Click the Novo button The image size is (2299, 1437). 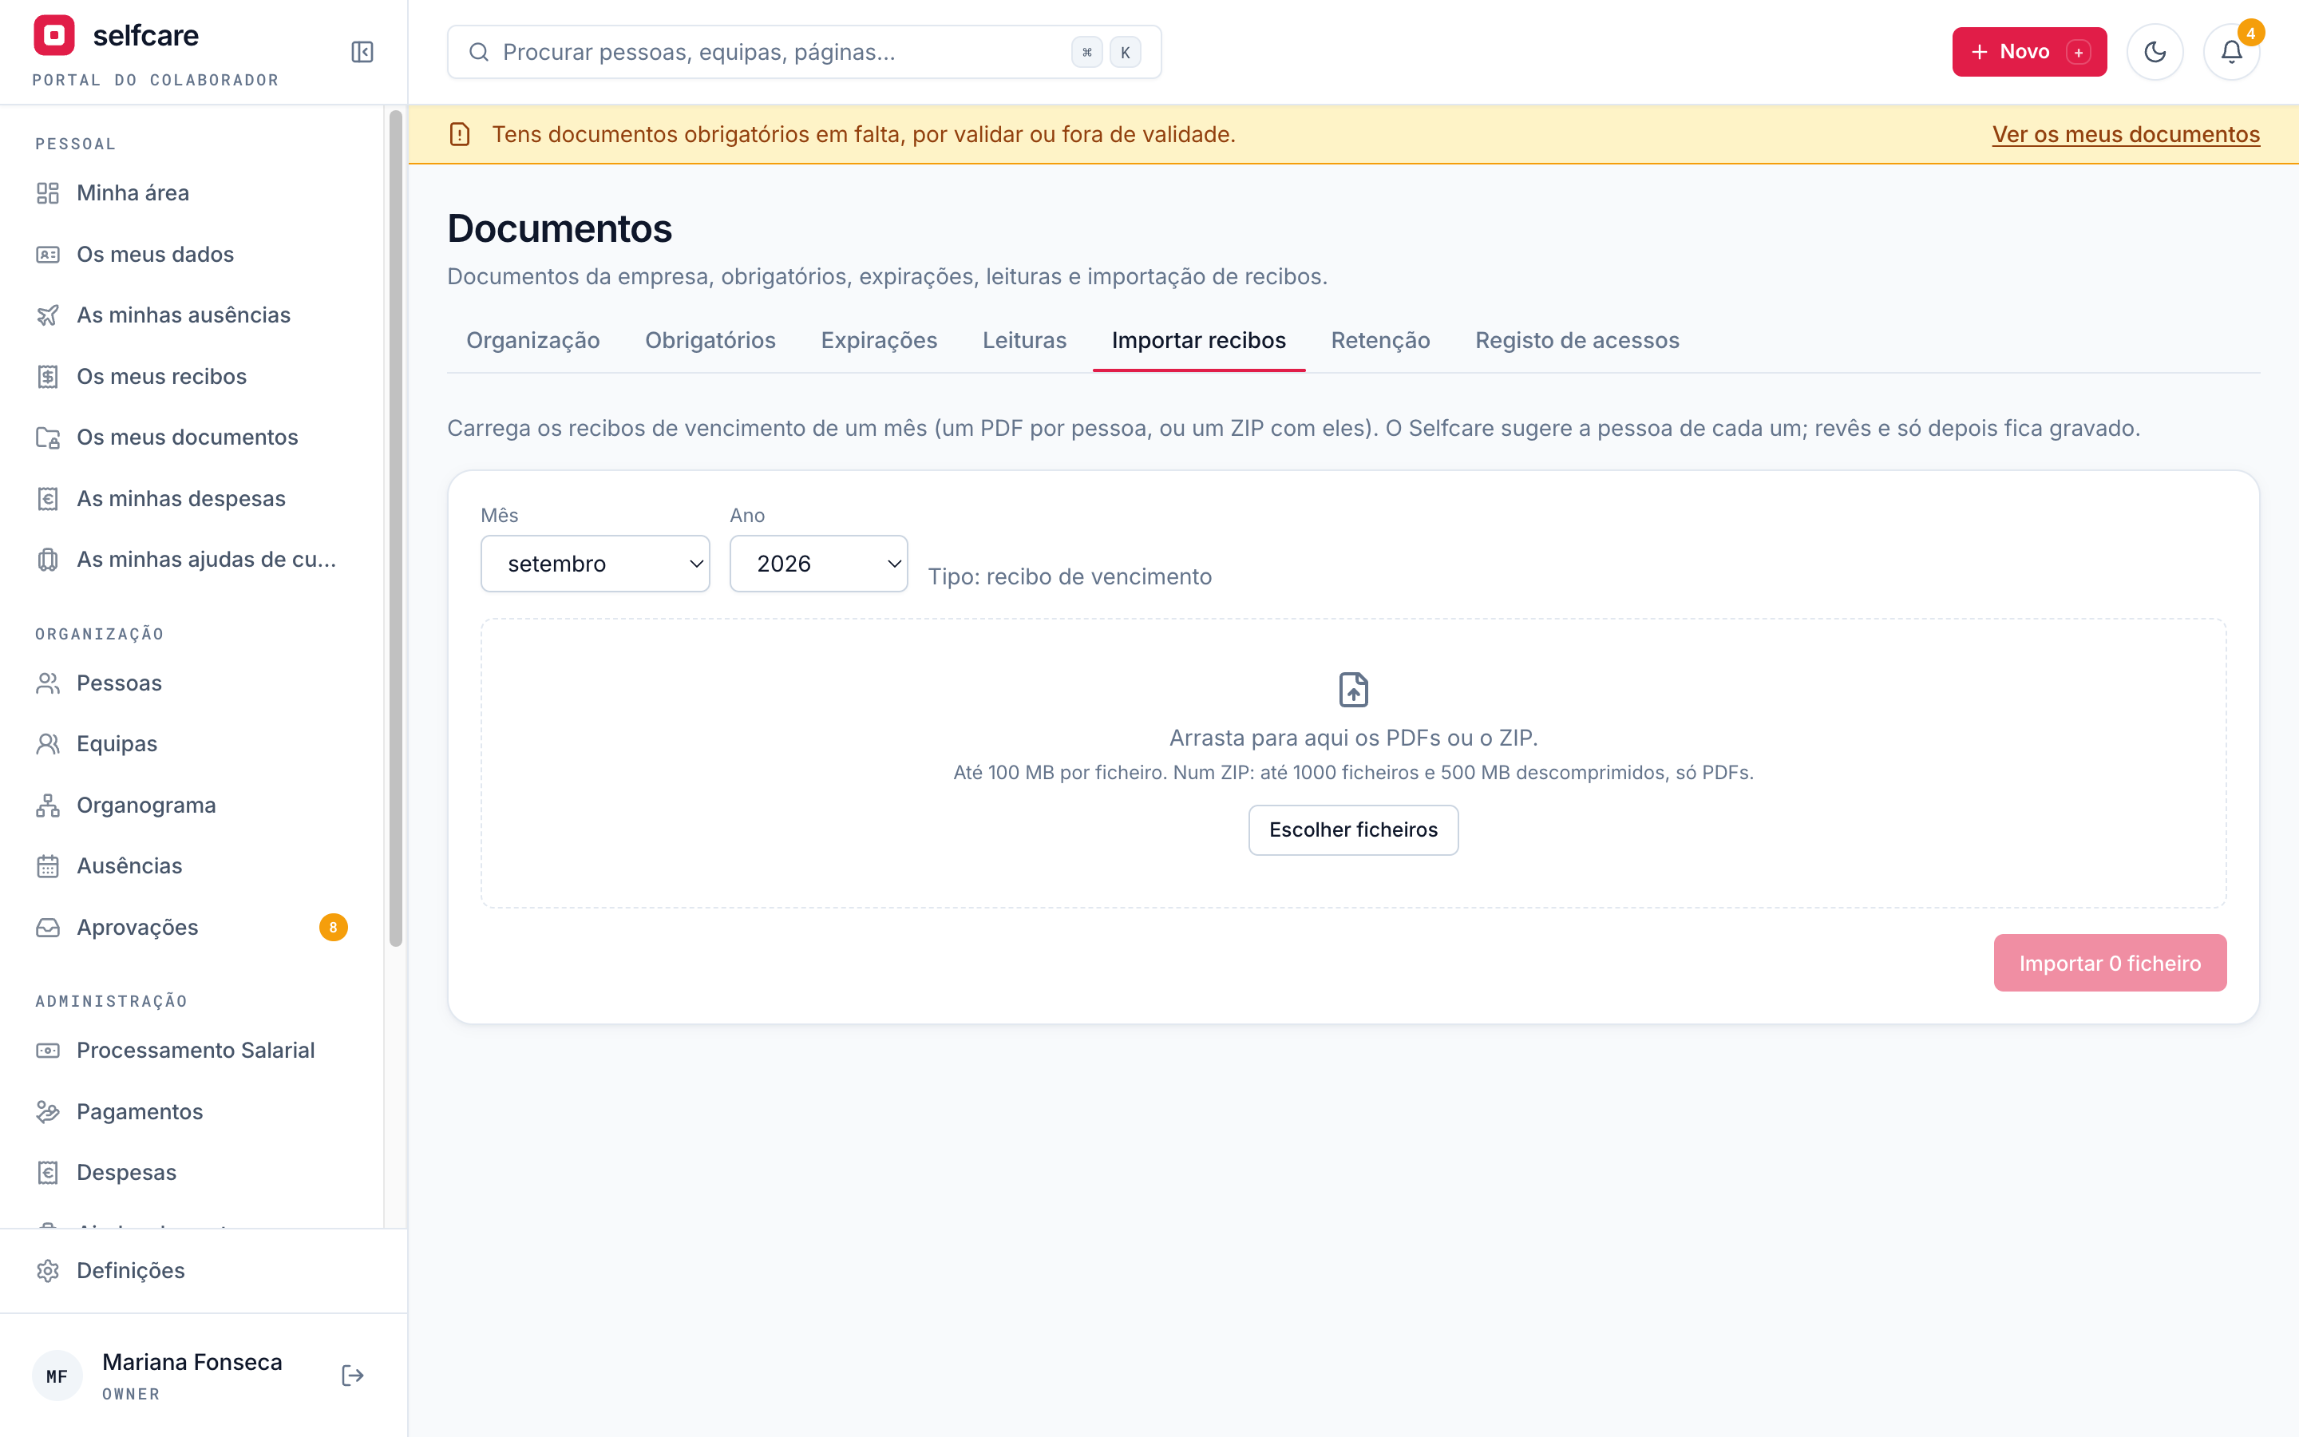pos(2029,52)
